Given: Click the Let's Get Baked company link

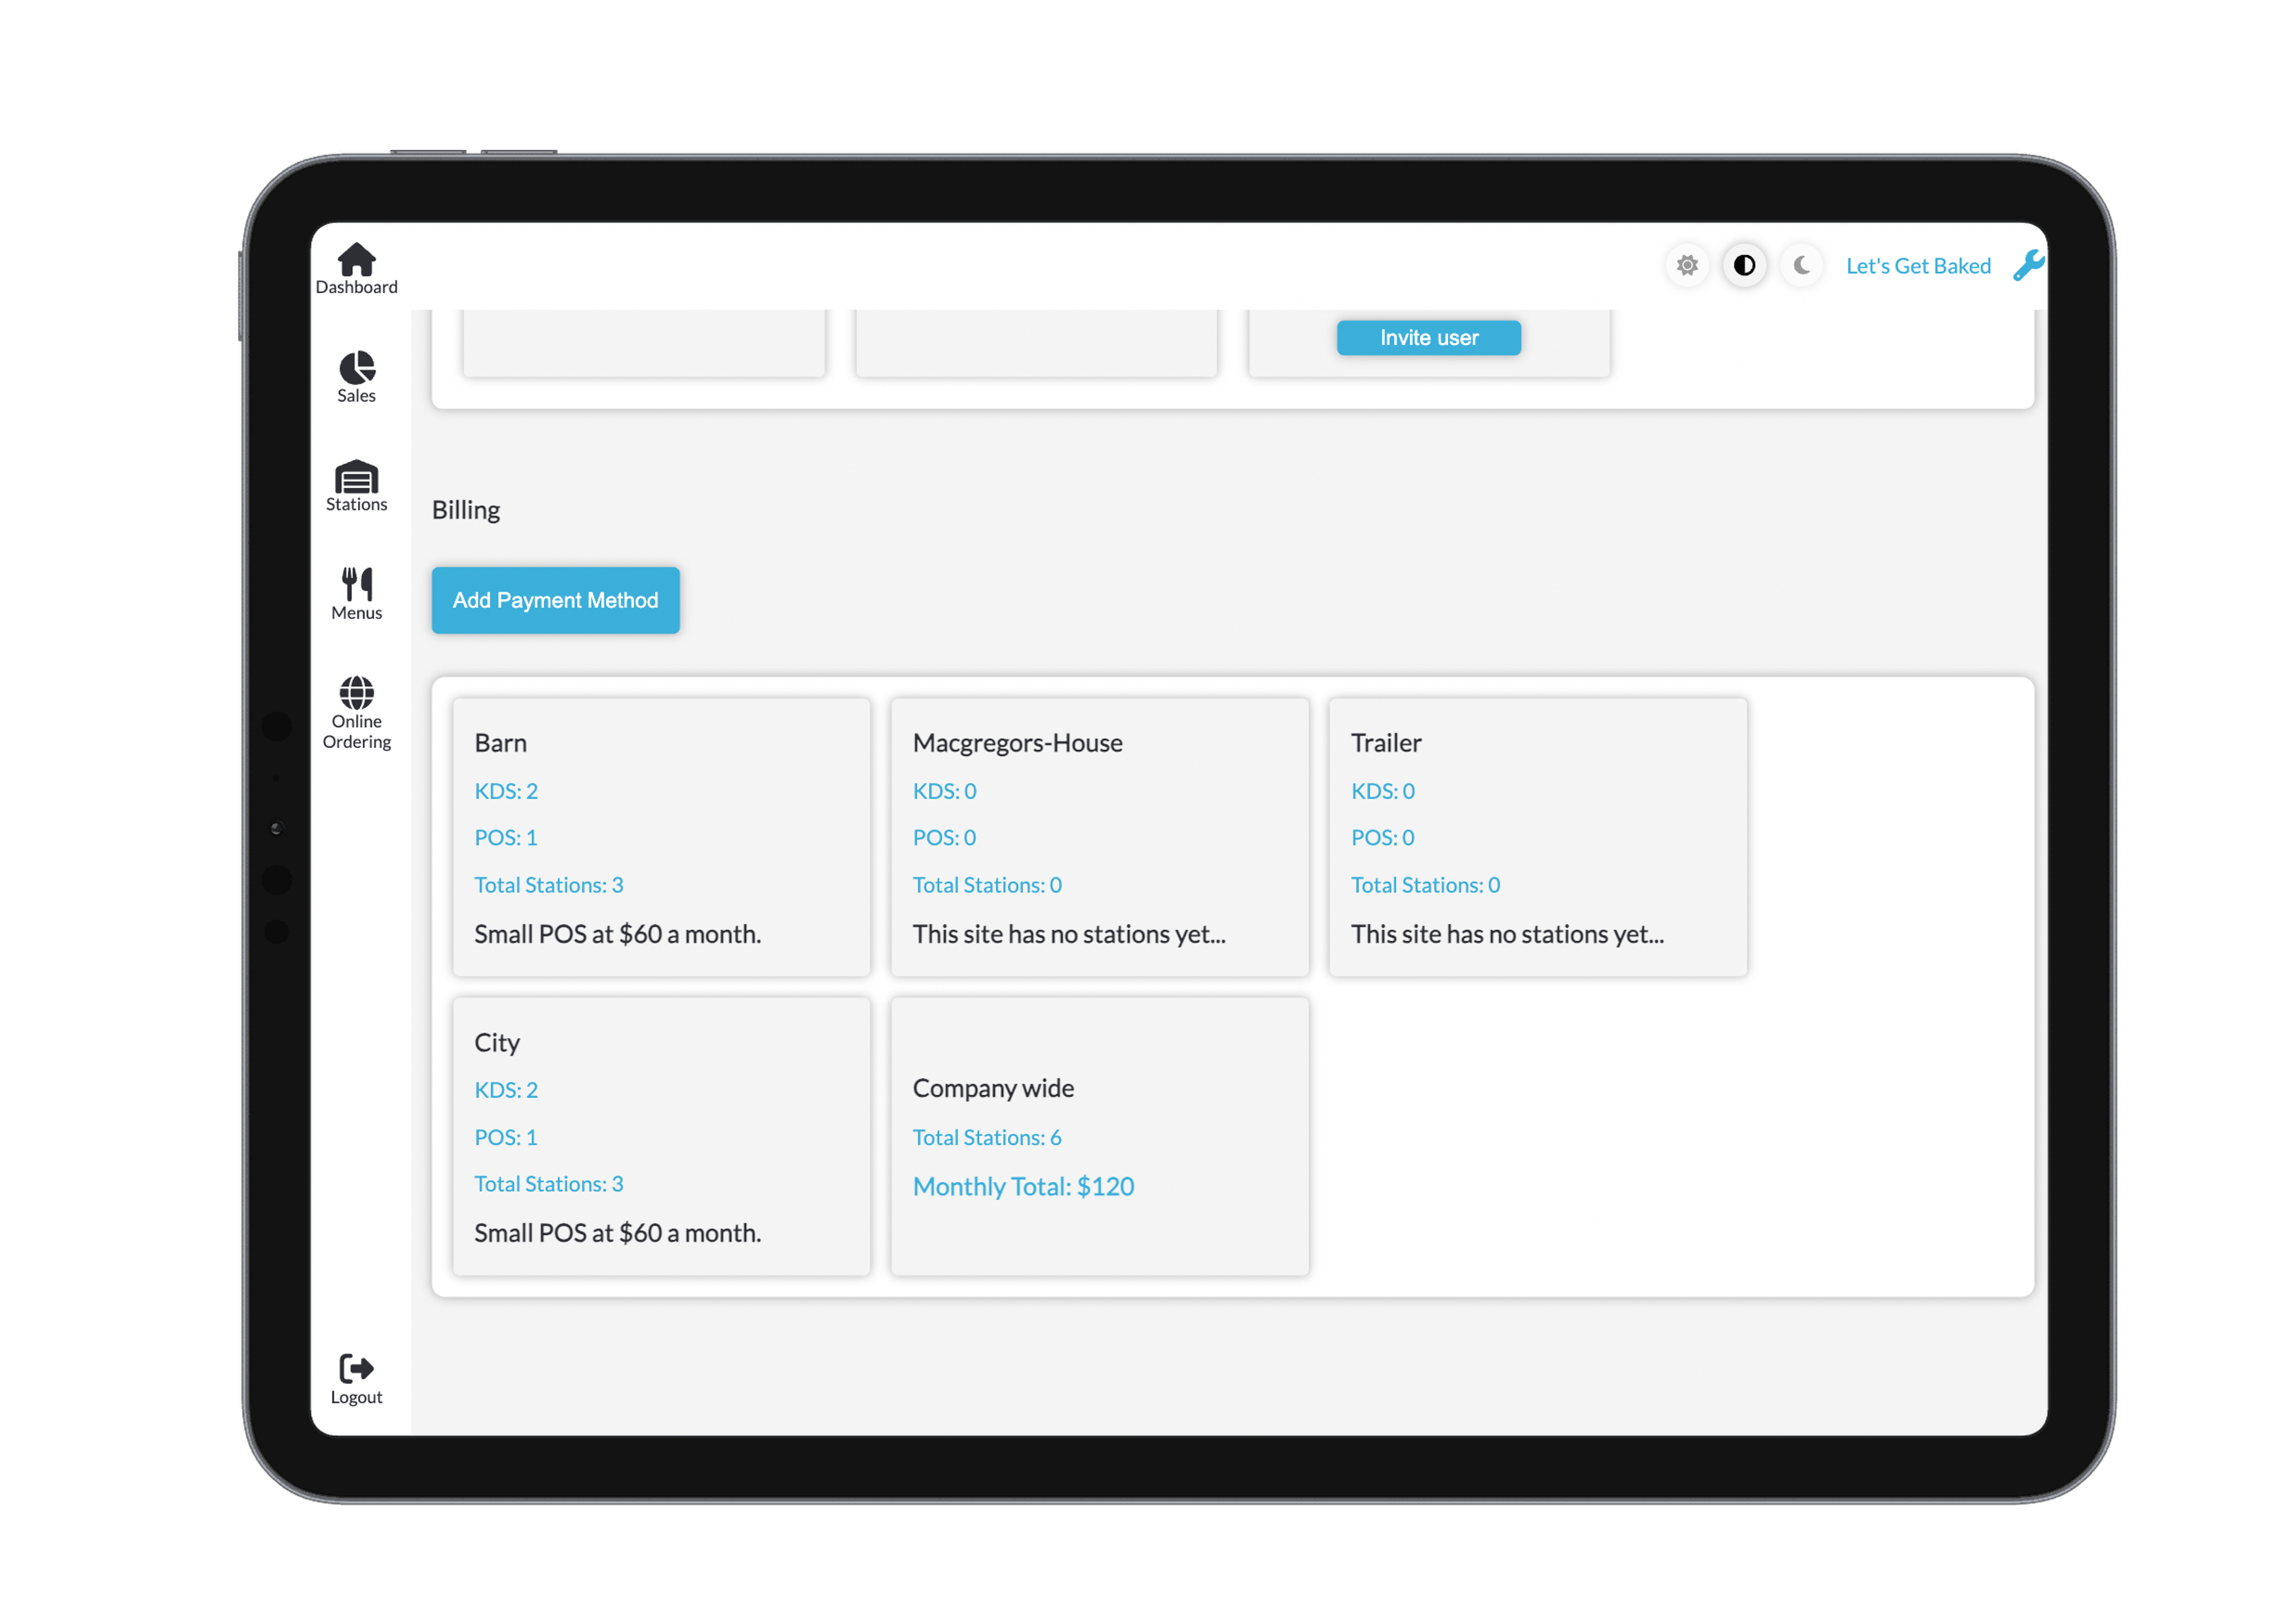Looking at the screenshot, I should (1917, 266).
